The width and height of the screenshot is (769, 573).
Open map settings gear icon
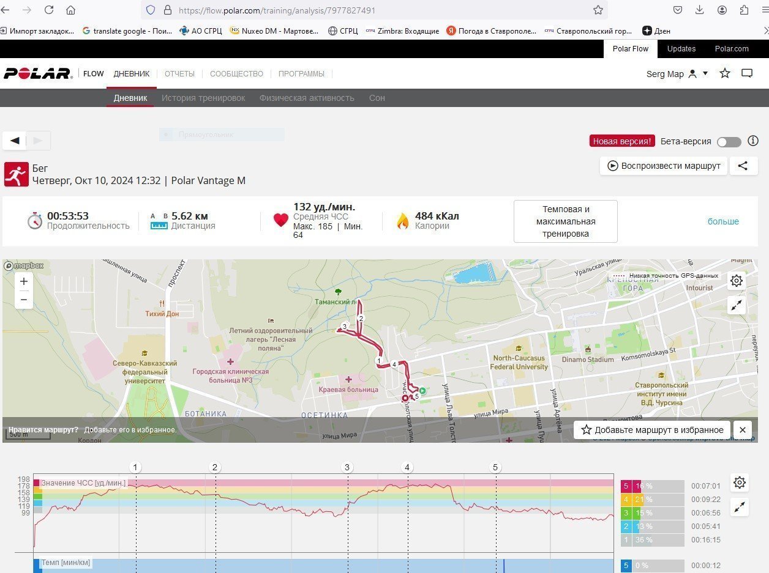737,281
